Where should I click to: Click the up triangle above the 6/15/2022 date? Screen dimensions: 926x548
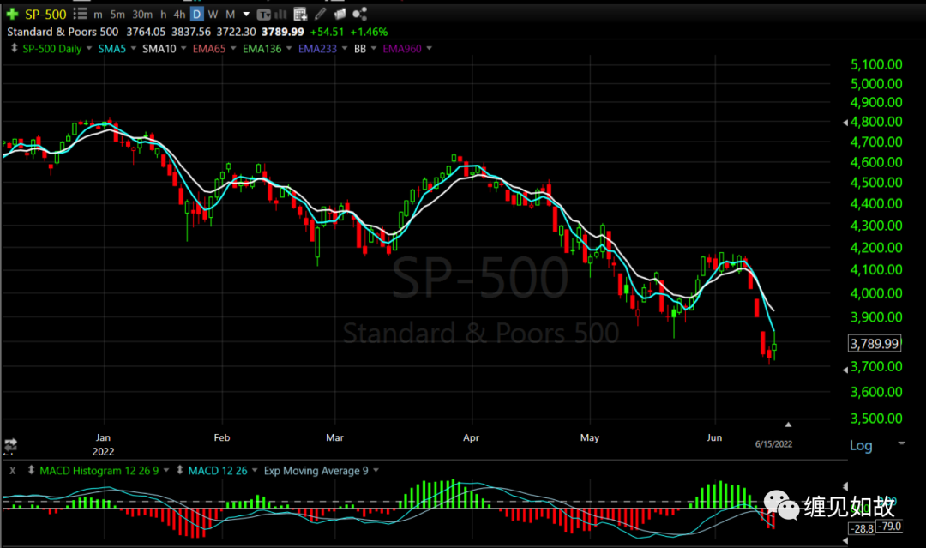click(788, 425)
